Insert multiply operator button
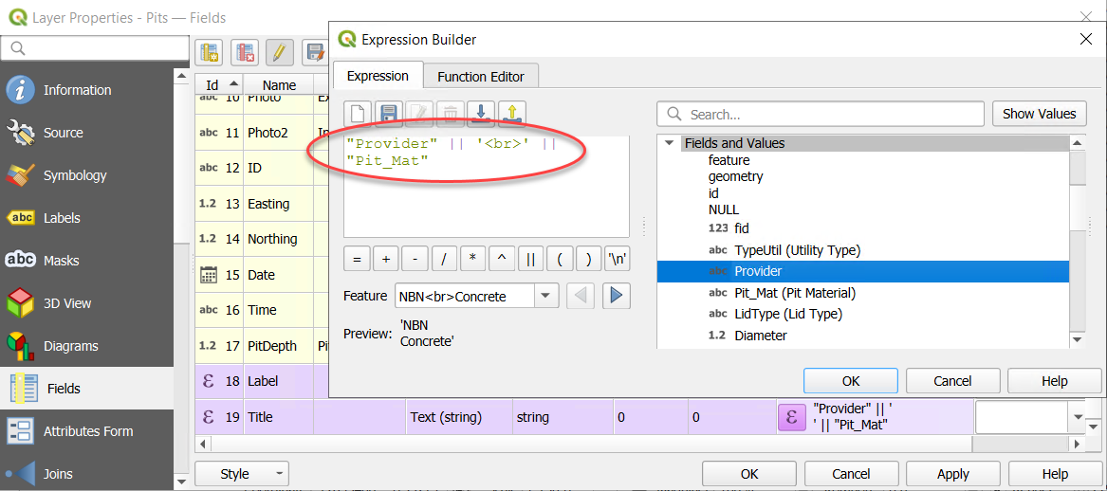This screenshot has height=491, width=1107. tap(473, 260)
